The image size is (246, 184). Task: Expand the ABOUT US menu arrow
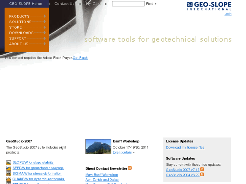click(45, 44)
